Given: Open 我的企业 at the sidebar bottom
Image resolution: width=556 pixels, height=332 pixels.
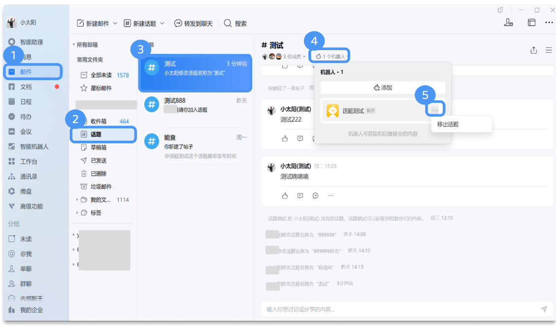Looking at the screenshot, I should point(26,310).
